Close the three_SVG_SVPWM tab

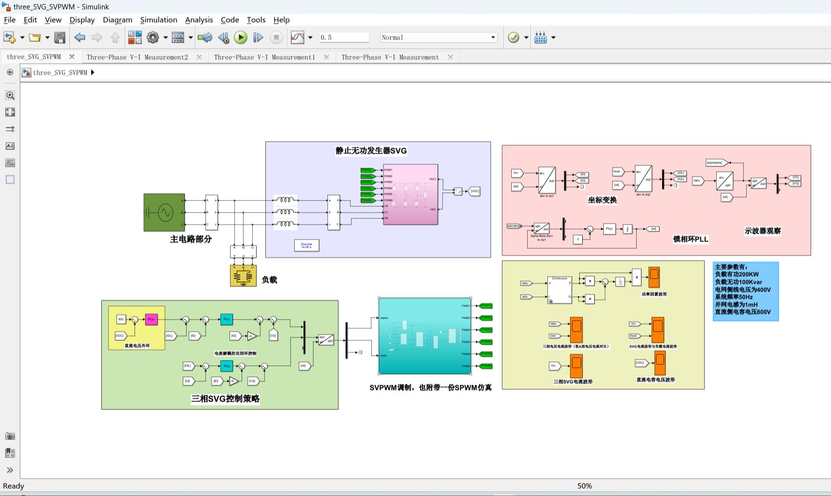72,56
